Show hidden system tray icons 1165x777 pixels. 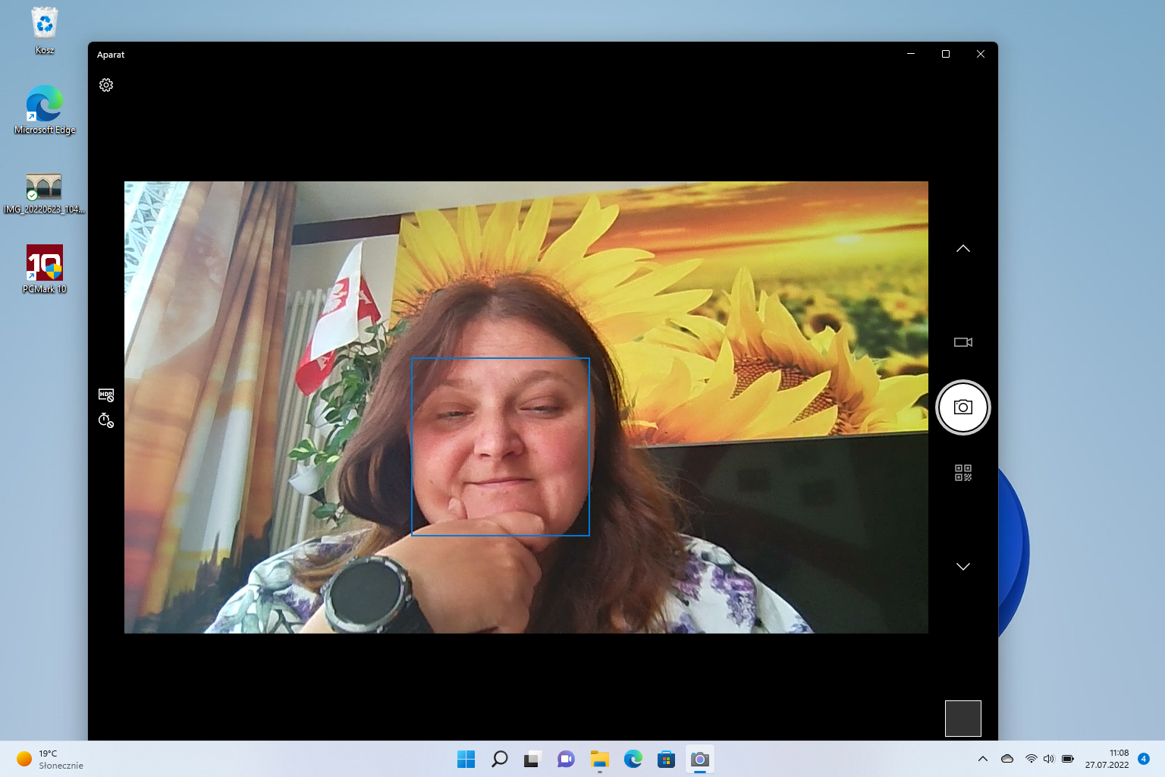(982, 759)
